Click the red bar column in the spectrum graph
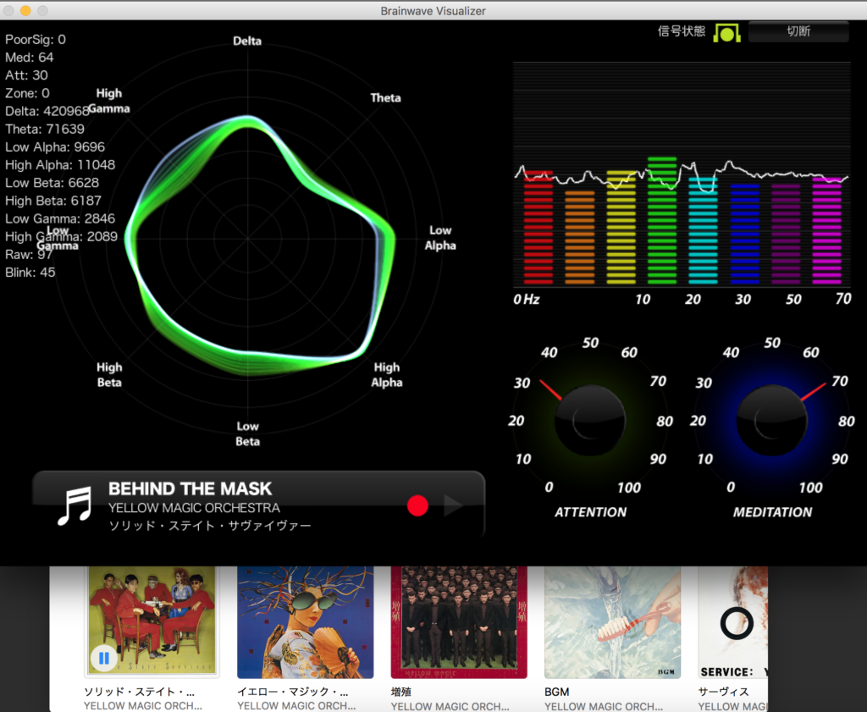867x712 pixels. [x=538, y=228]
